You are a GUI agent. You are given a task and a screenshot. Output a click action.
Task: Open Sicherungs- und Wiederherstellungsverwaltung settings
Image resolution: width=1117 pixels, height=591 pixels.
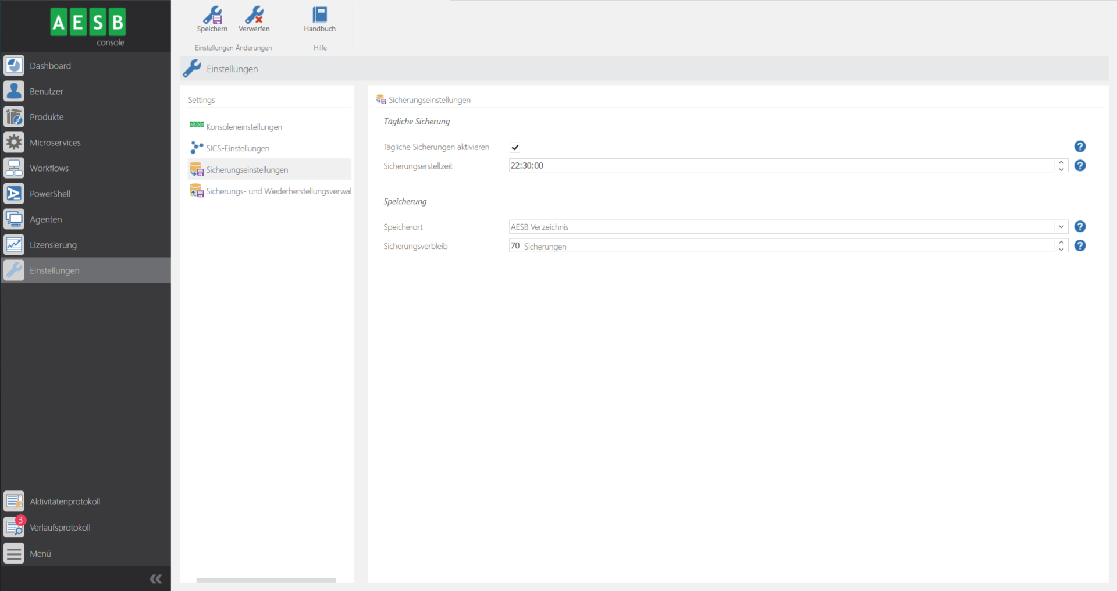[278, 191]
